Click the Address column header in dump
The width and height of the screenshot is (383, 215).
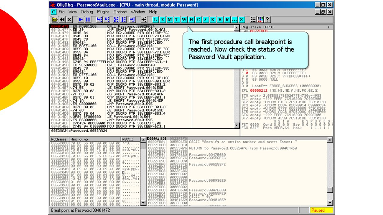(60, 139)
